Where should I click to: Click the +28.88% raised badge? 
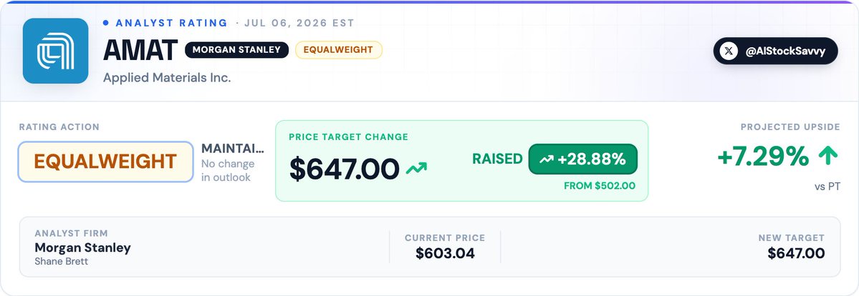click(583, 159)
